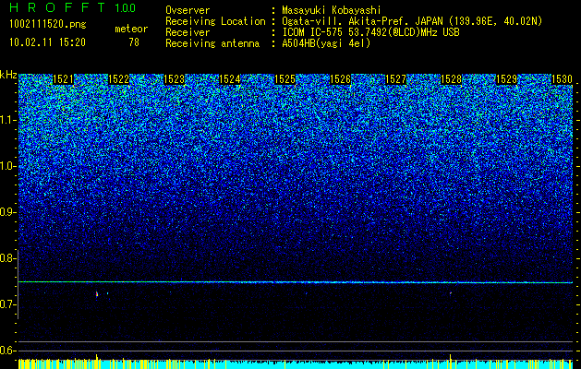
Task: Click the 'Receiving Location' field label
Action: 215,21
